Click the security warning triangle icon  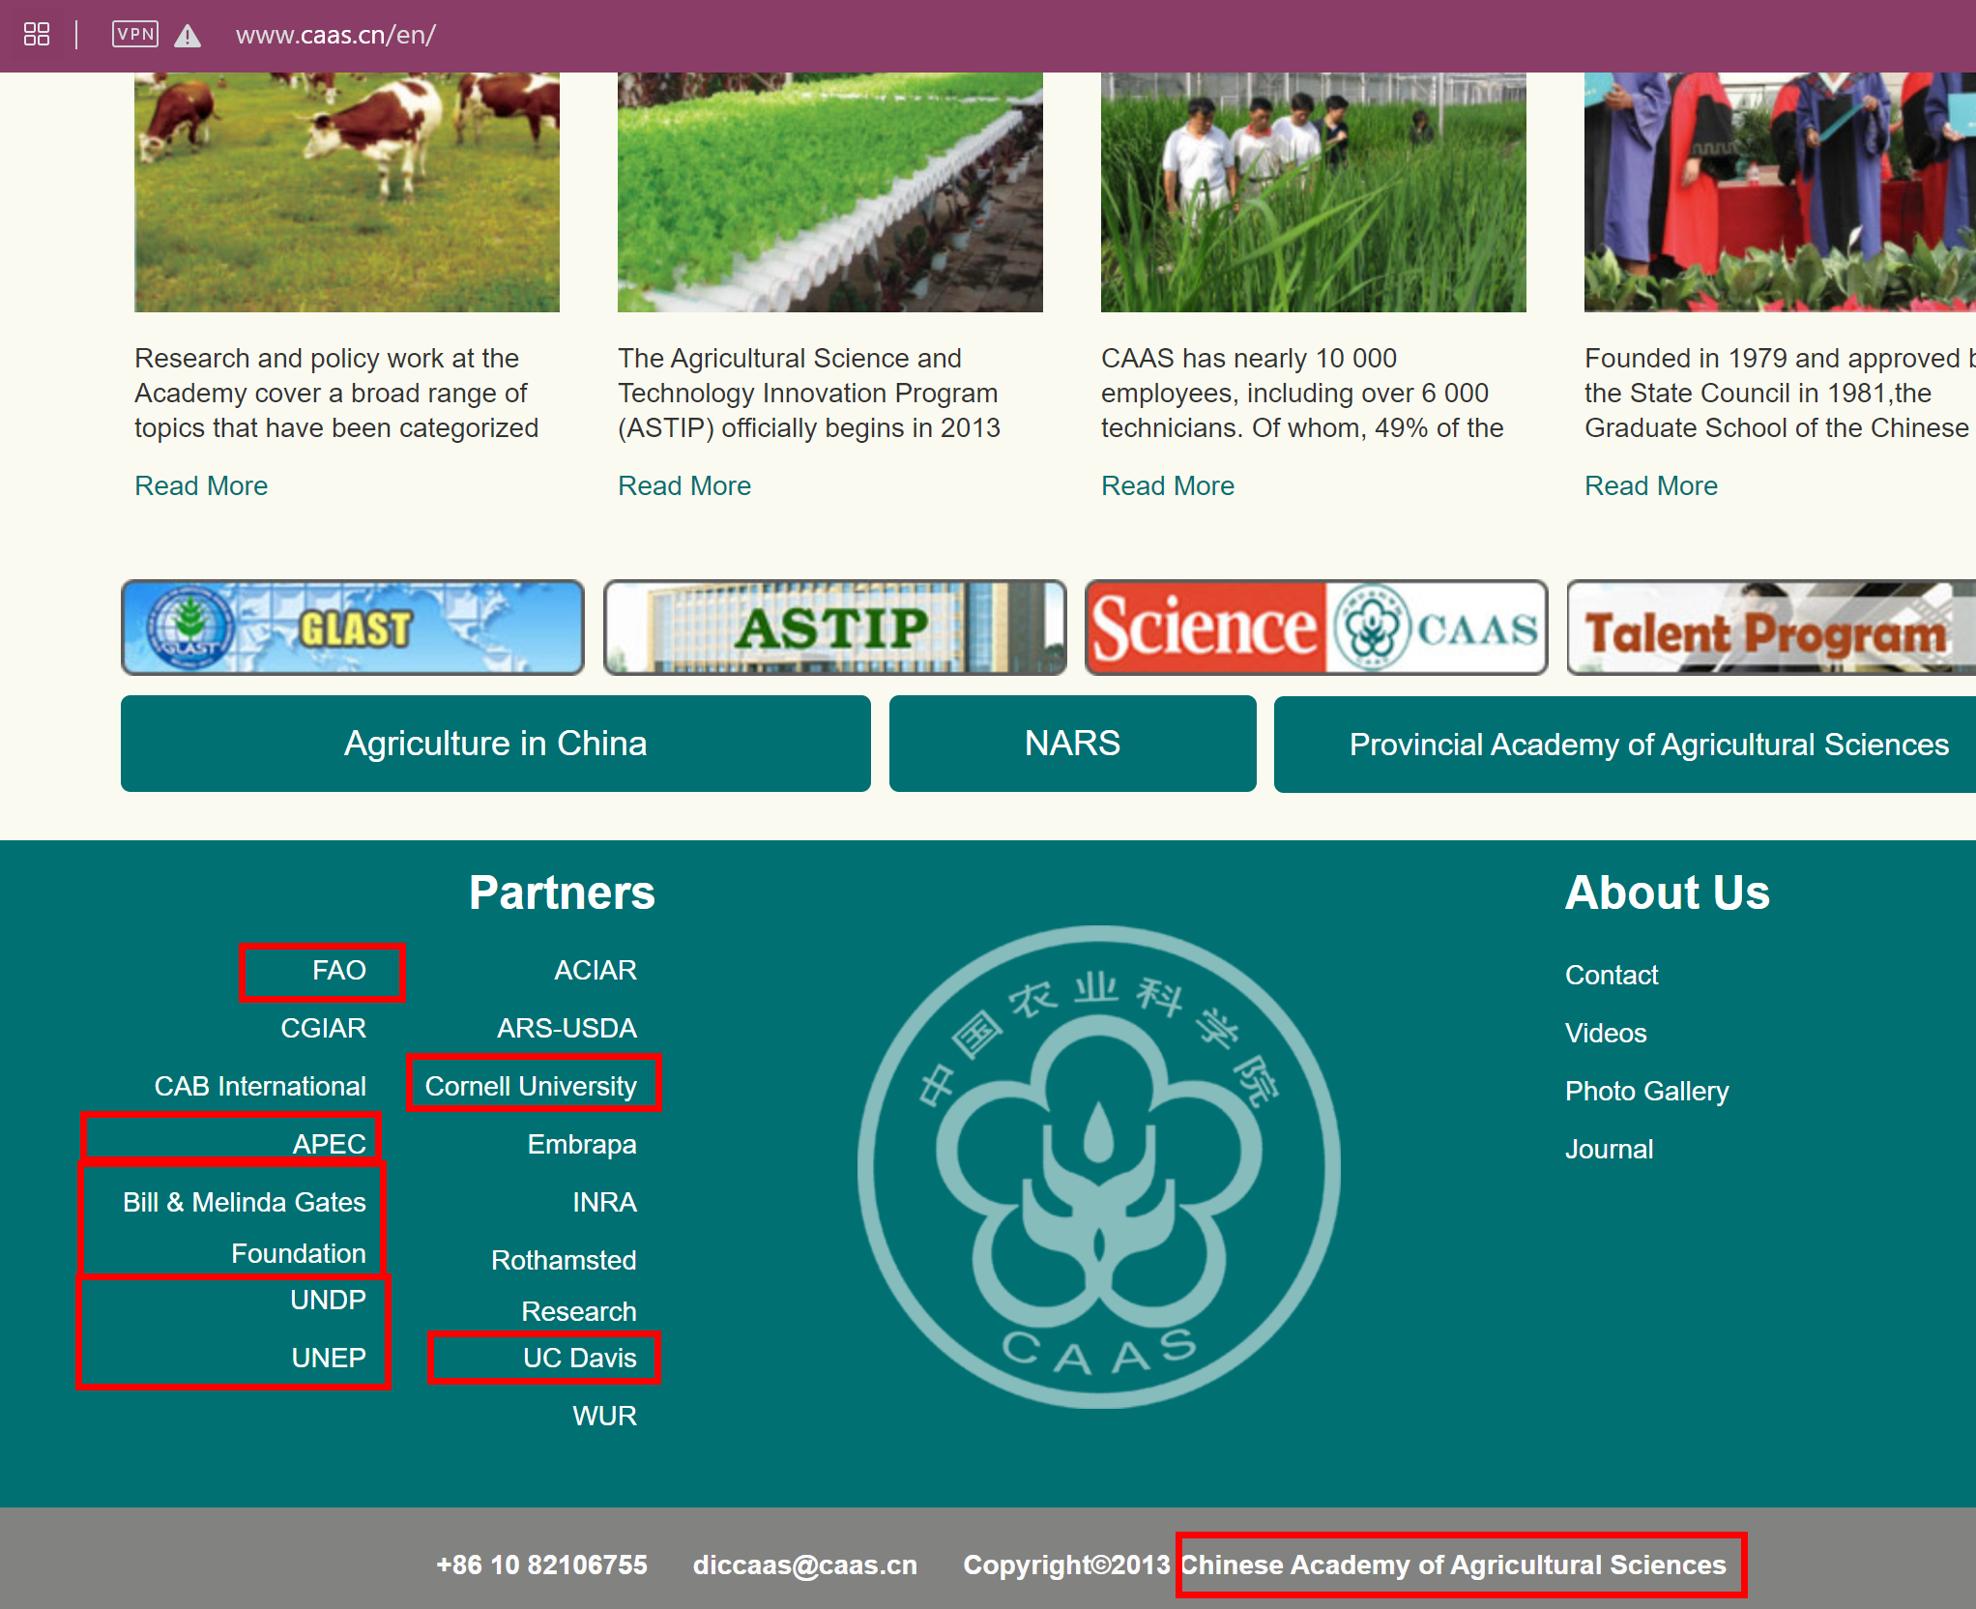tap(188, 36)
